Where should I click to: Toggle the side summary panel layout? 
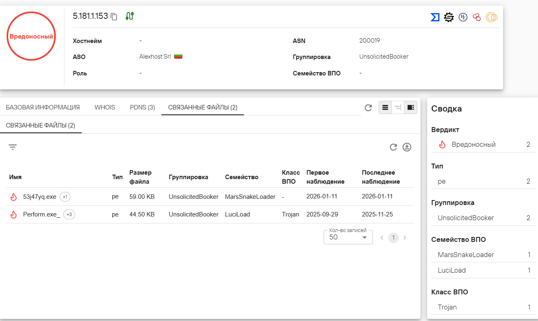click(411, 107)
